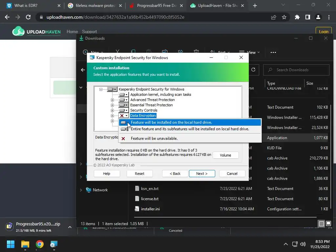Expand the Advanced Threat Protection node
The width and height of the screenshot is (336, 252).
[112, 100]
